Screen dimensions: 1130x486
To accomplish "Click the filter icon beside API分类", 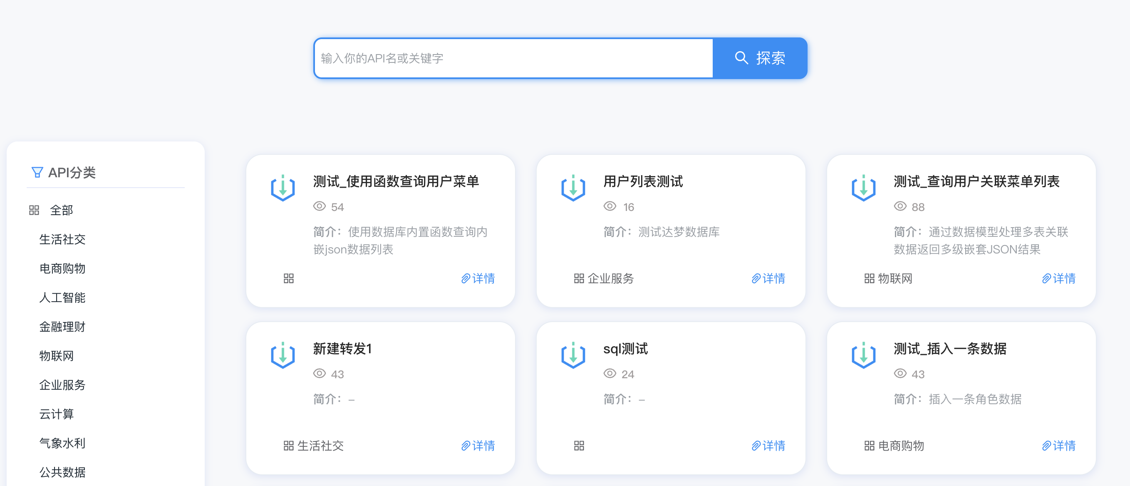I will (x=37, y=172).
